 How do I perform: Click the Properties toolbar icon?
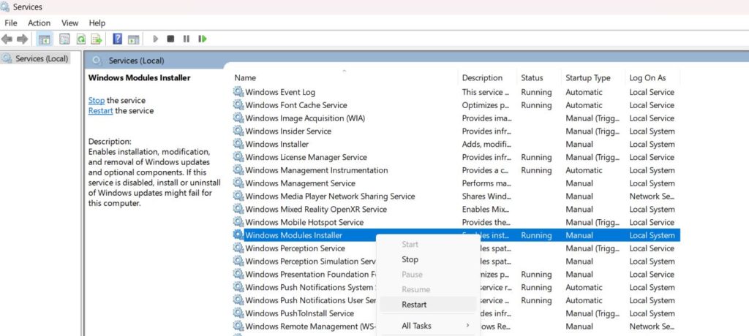(64, 39)
